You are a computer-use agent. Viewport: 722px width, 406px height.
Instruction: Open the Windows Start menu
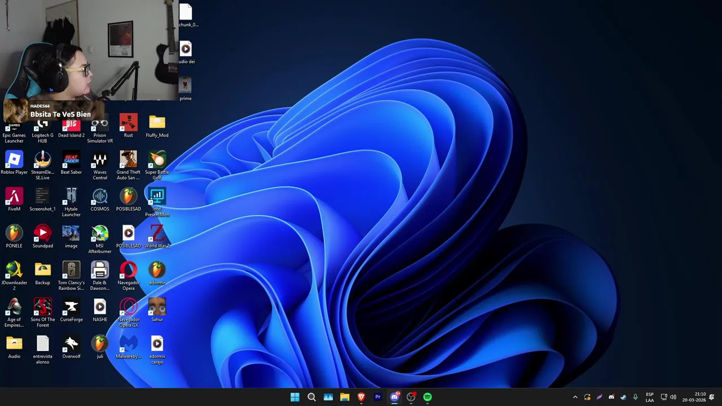pos(295,397)
